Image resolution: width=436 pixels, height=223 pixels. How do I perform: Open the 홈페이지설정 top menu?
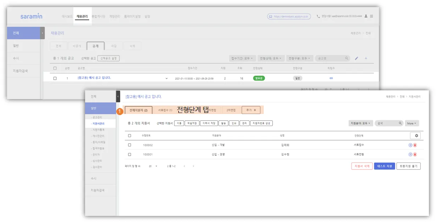[x=132, y=16]
